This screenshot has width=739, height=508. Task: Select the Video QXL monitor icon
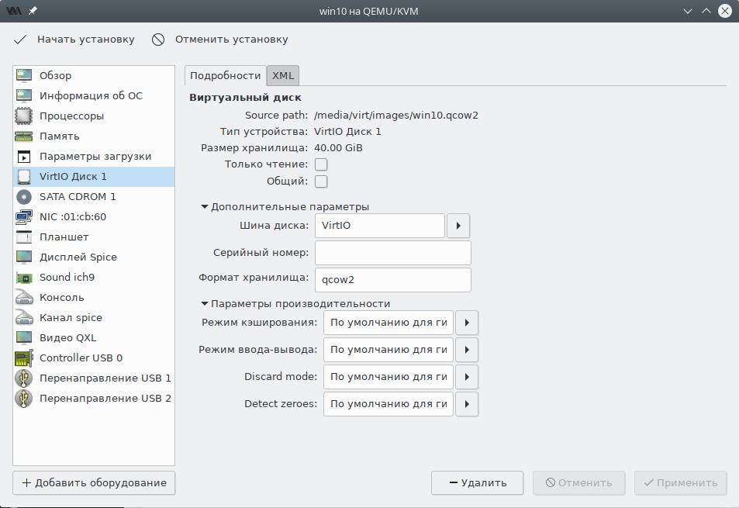(x=24, y=338)
